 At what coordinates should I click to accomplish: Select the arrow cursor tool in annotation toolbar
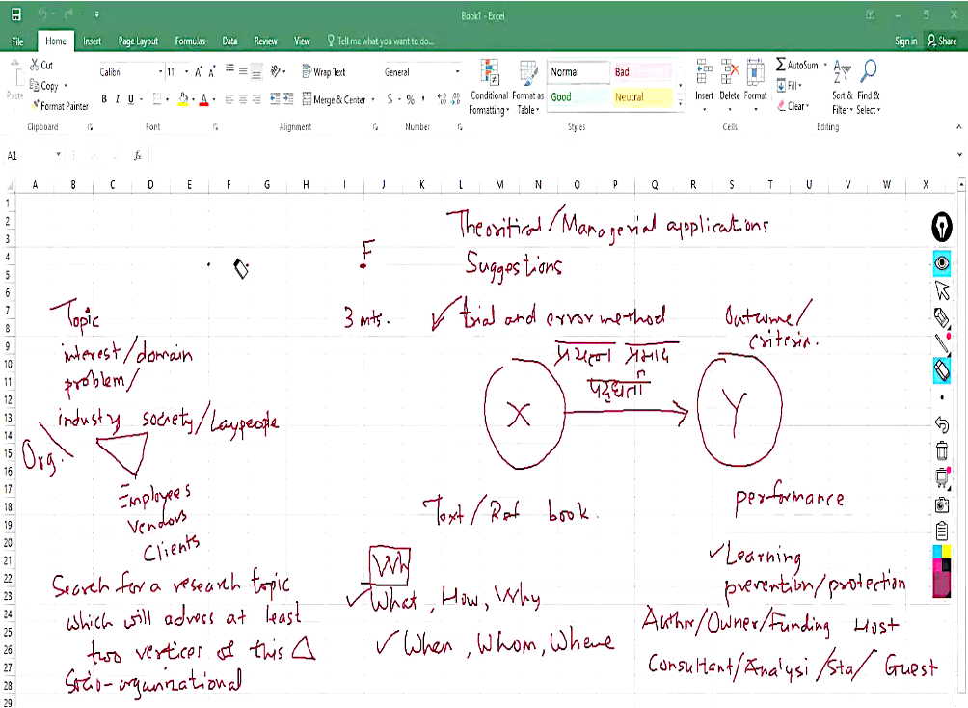click(x=942, y=290)
